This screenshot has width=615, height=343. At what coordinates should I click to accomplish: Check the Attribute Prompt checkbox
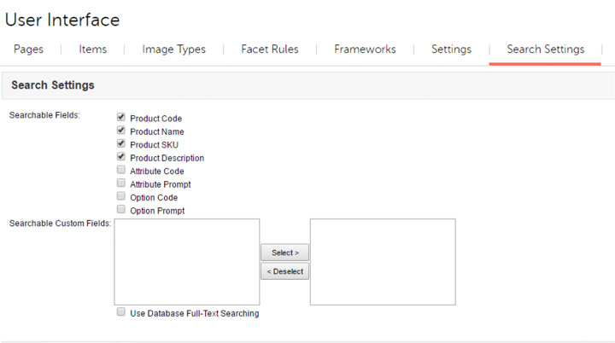coord(121,183)
